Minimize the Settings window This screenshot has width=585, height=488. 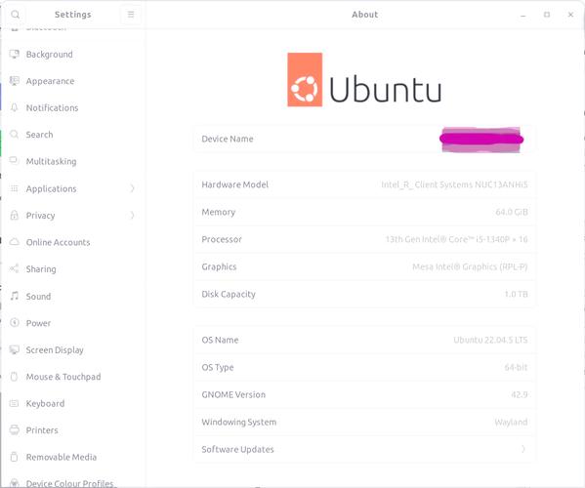tap(523, 15)
